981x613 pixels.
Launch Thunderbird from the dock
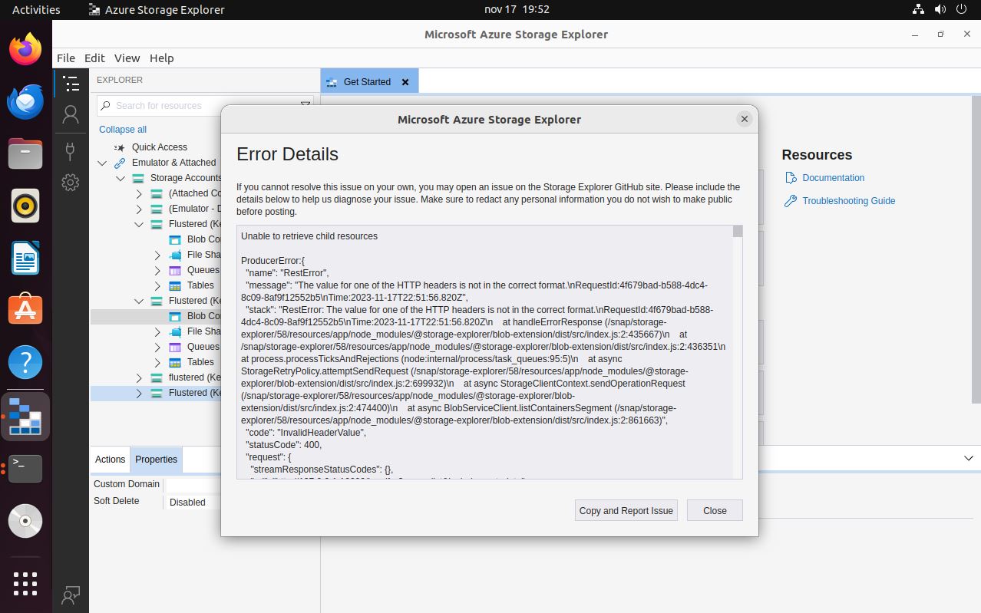[25, 101]
